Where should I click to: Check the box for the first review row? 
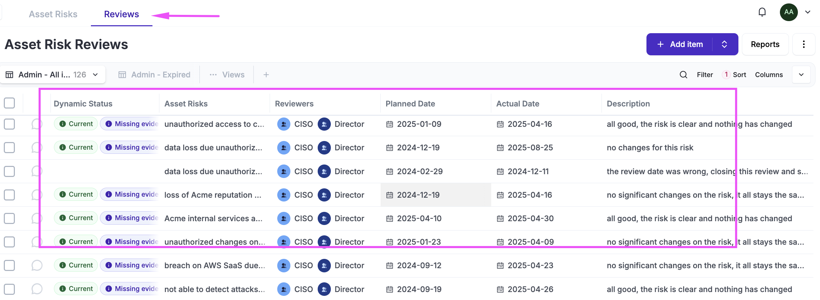[9, 124]
